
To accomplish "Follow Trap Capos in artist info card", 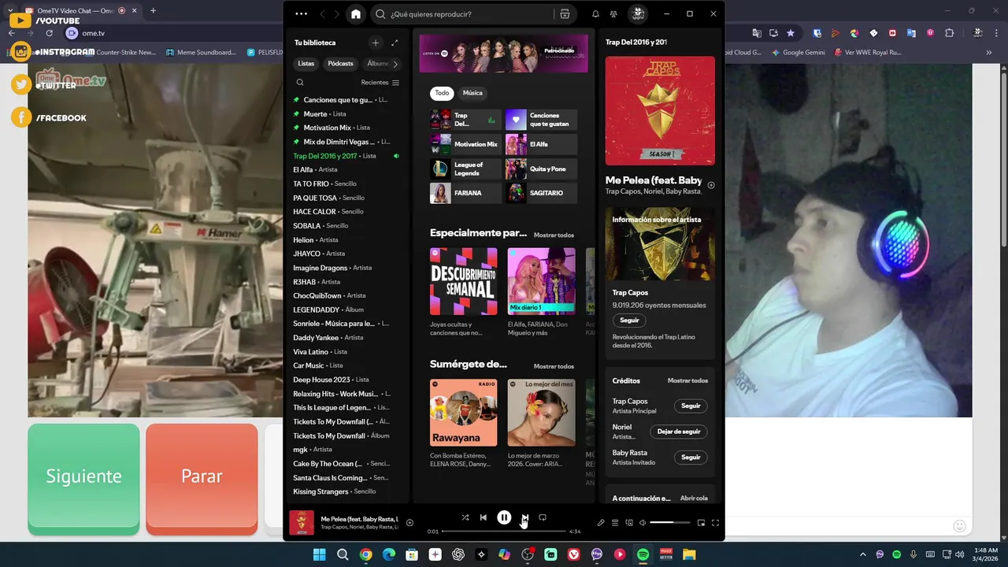I will [x=629, y=321].
